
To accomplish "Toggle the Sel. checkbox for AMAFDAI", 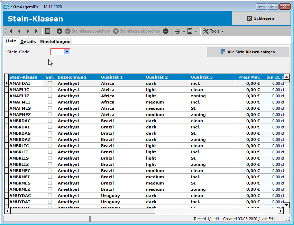I will click(50, 83).
